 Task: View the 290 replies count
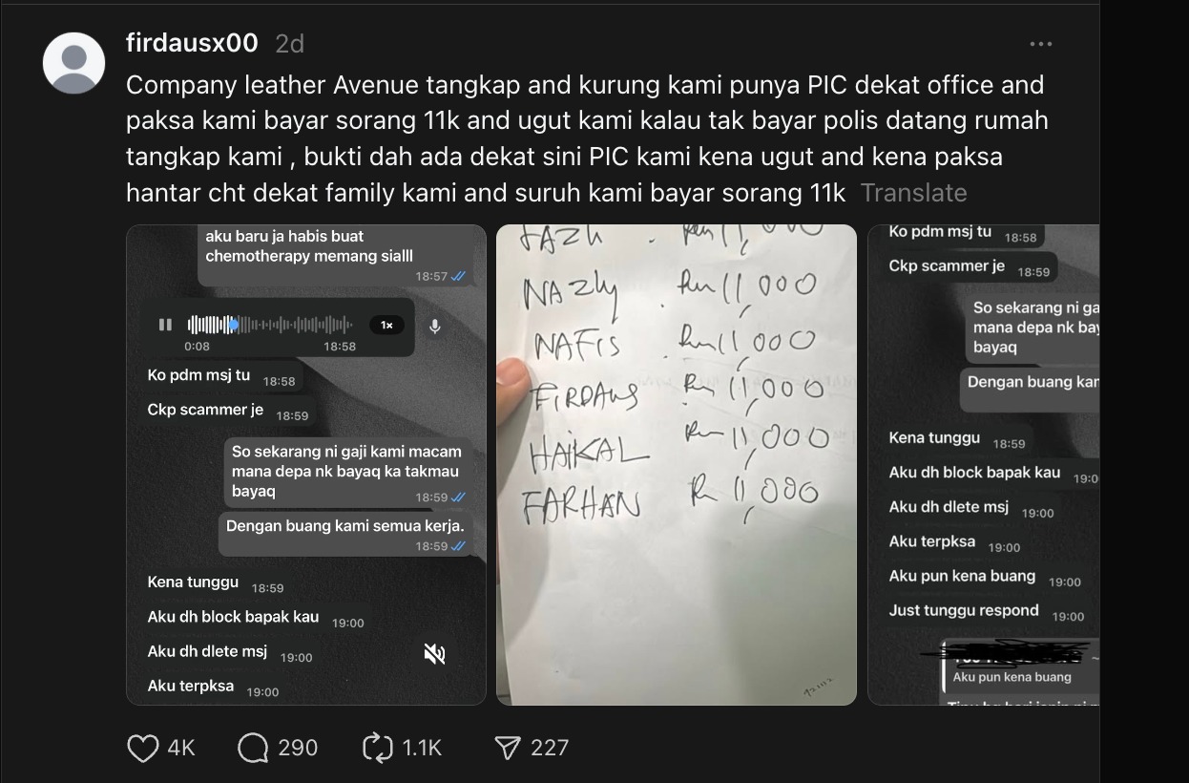tap(298, 748)
